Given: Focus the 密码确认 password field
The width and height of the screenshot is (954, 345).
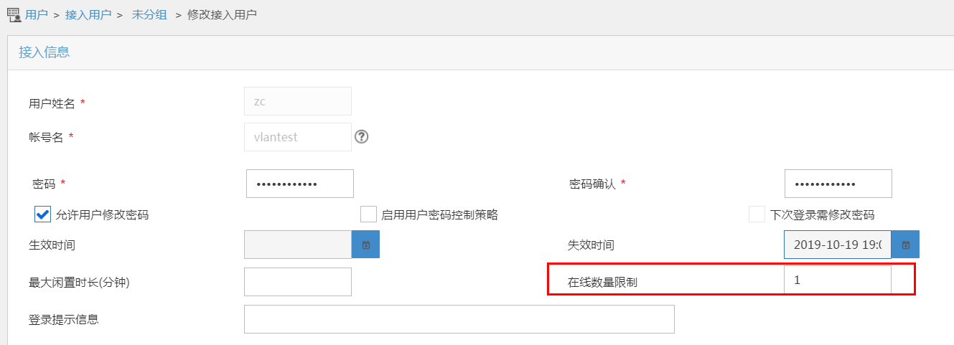Looking at the screenshot, I should 838,184.
